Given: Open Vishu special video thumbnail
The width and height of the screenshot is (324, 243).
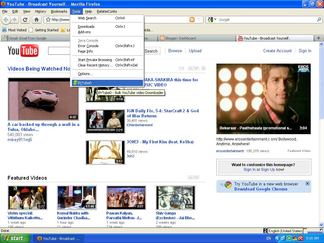Looking at the screenshot, I should (28, 197).
